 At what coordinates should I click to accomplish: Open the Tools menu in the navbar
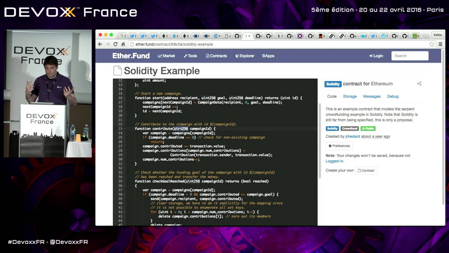click(x=190, y=56)
